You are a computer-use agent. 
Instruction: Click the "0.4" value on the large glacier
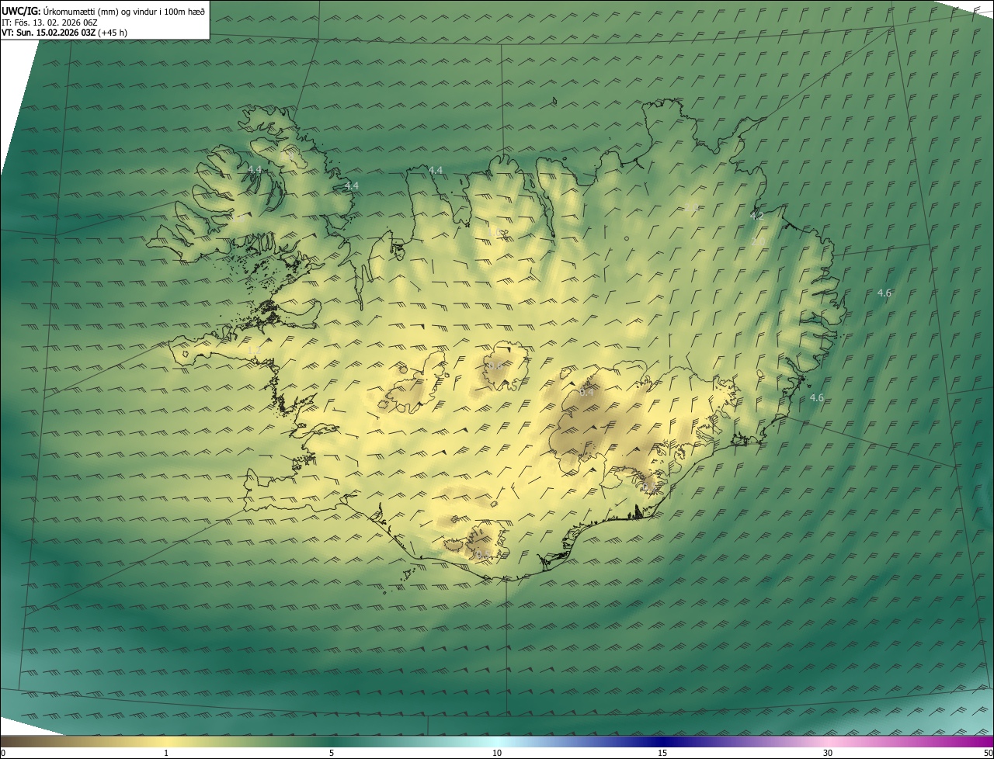tap(587, 393)
